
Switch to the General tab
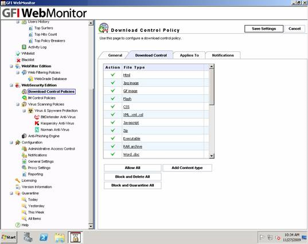(115, 55)
